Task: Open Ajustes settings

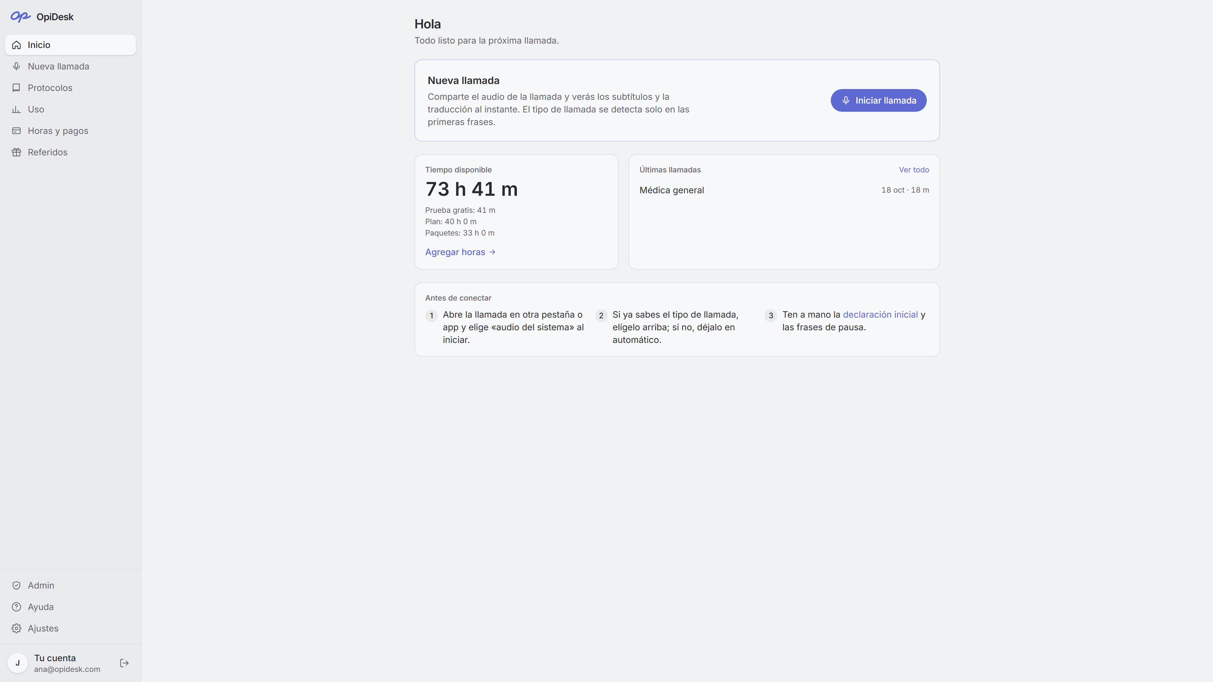Action: coord(70,628)
